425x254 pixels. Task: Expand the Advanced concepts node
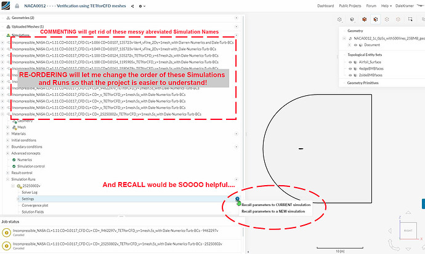(8, 153)
